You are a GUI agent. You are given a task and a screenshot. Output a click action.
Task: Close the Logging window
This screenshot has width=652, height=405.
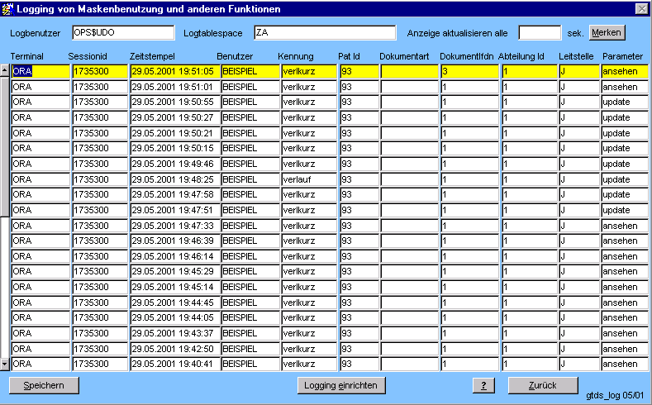tap(641, 8)
